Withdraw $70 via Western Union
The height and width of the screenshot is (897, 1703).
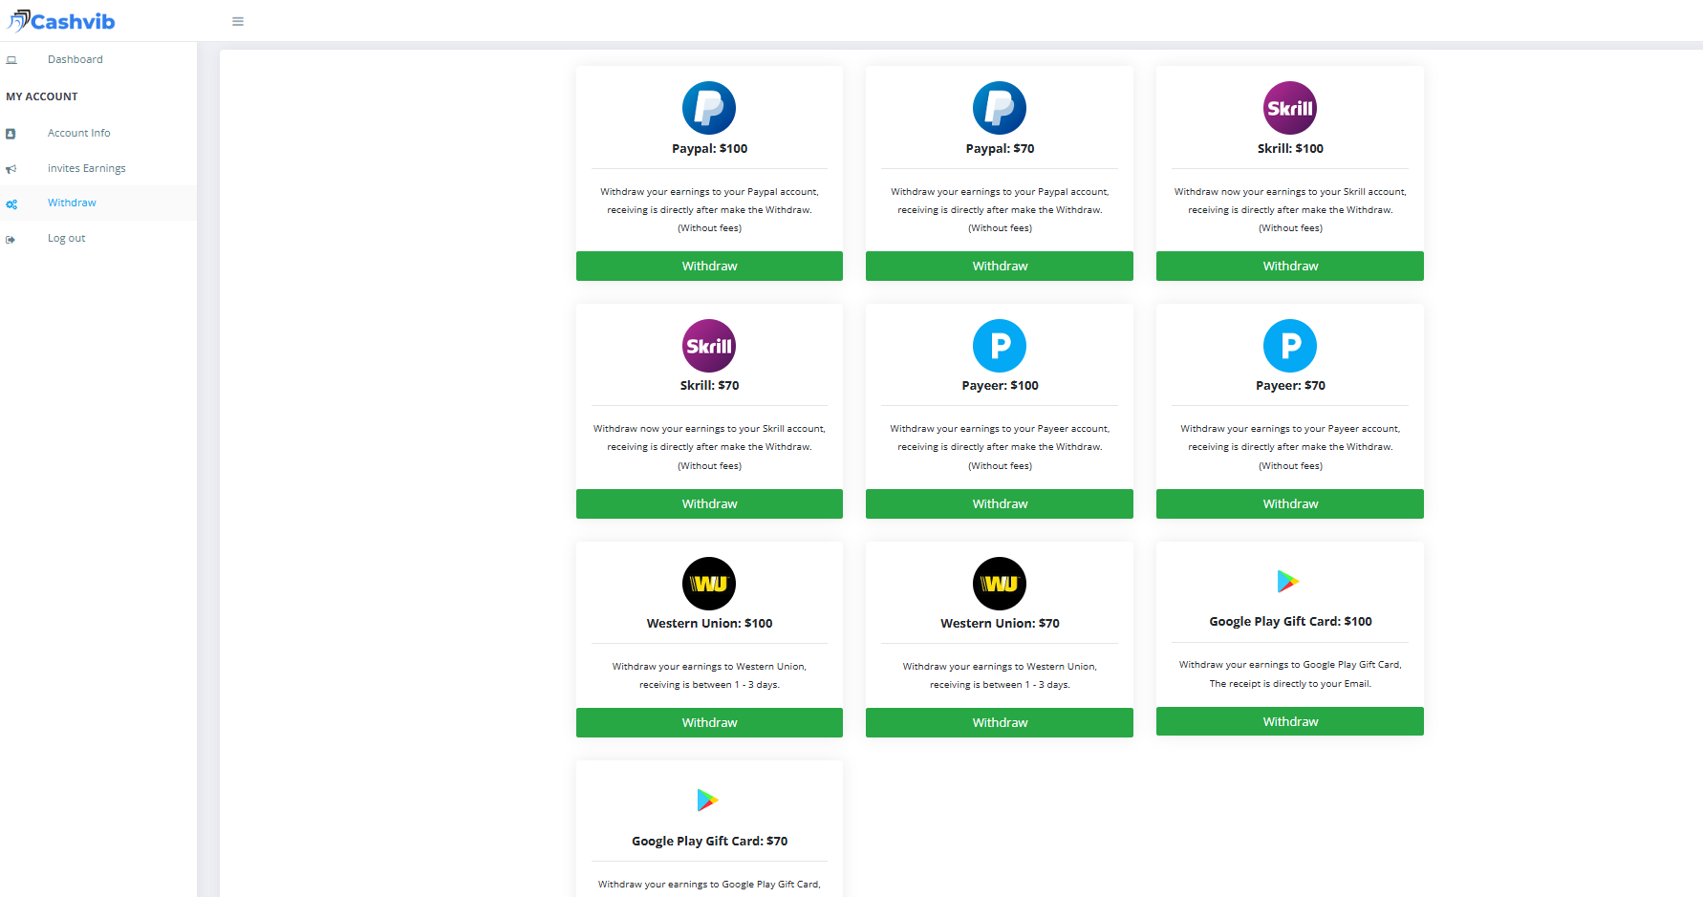pos(999,723)
